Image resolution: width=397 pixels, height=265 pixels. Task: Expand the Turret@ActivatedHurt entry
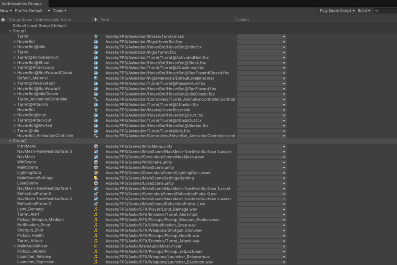tap(15, 57)
